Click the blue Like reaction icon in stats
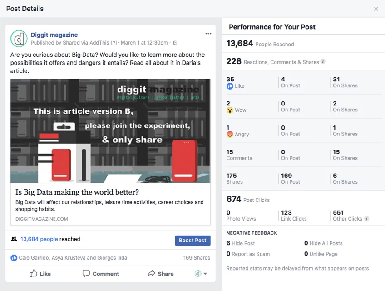Image resolution: width=385 pixels, height=291 pixels. (230, 86)
